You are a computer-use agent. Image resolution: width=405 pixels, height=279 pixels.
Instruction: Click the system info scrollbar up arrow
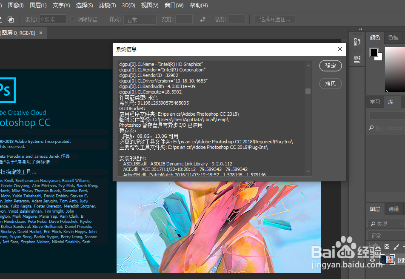[x=308, y=65]
